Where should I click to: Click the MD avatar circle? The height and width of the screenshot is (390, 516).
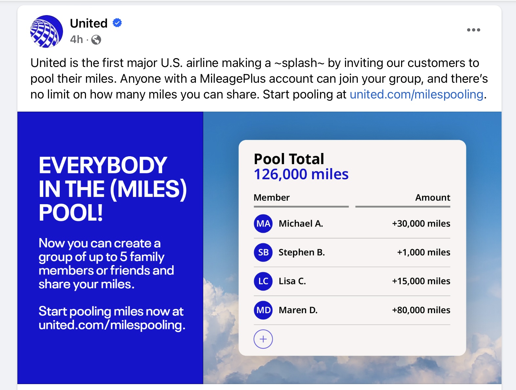point(263,310)
